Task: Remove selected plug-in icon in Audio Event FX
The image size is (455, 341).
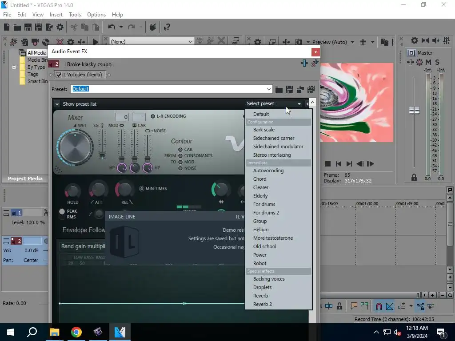Action: (315, 63)
